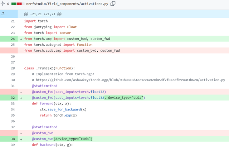Image resolution: width=229 pixels, height=149 pixels.
Task: Click the added torch.amp import line
Action: tap(67, 39)
